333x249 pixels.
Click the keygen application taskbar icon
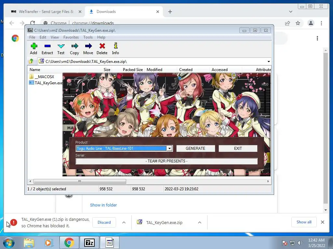pyautogui.click(x=109, y=243)
